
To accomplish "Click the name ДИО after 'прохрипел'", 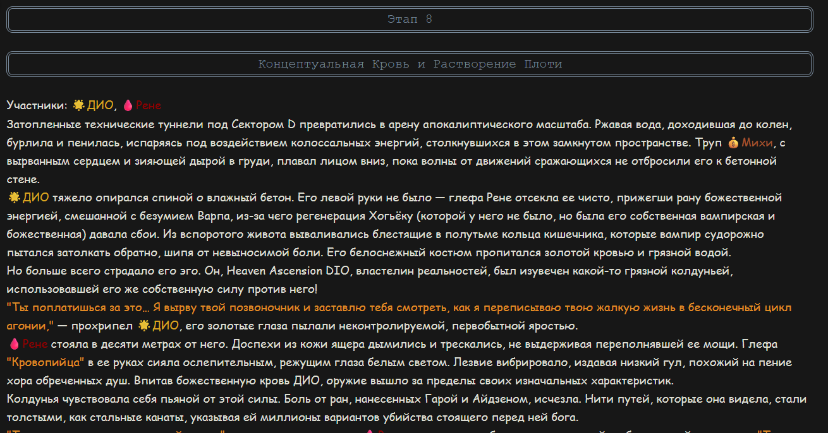I will [166, 326].
